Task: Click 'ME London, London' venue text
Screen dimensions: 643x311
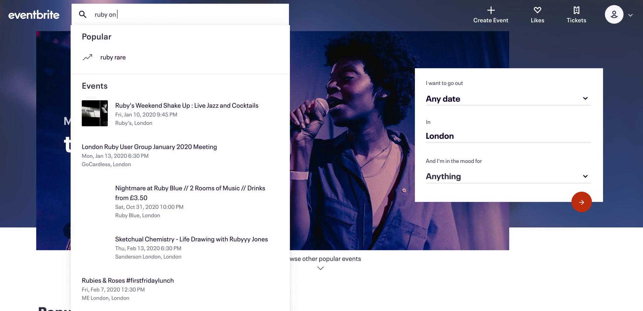Action: [105, 298]
